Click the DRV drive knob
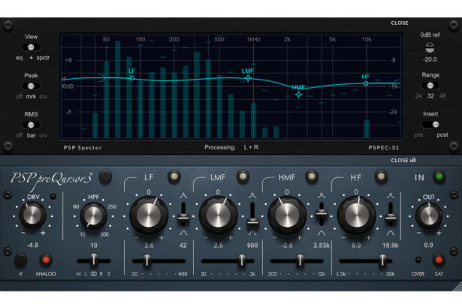 tap(32, 215)
